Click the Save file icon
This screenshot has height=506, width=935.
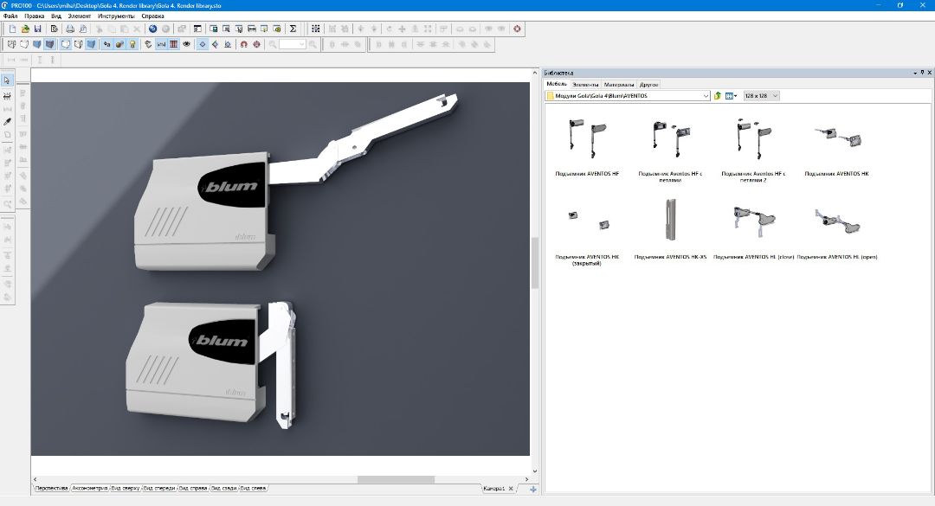click(37, 29)
